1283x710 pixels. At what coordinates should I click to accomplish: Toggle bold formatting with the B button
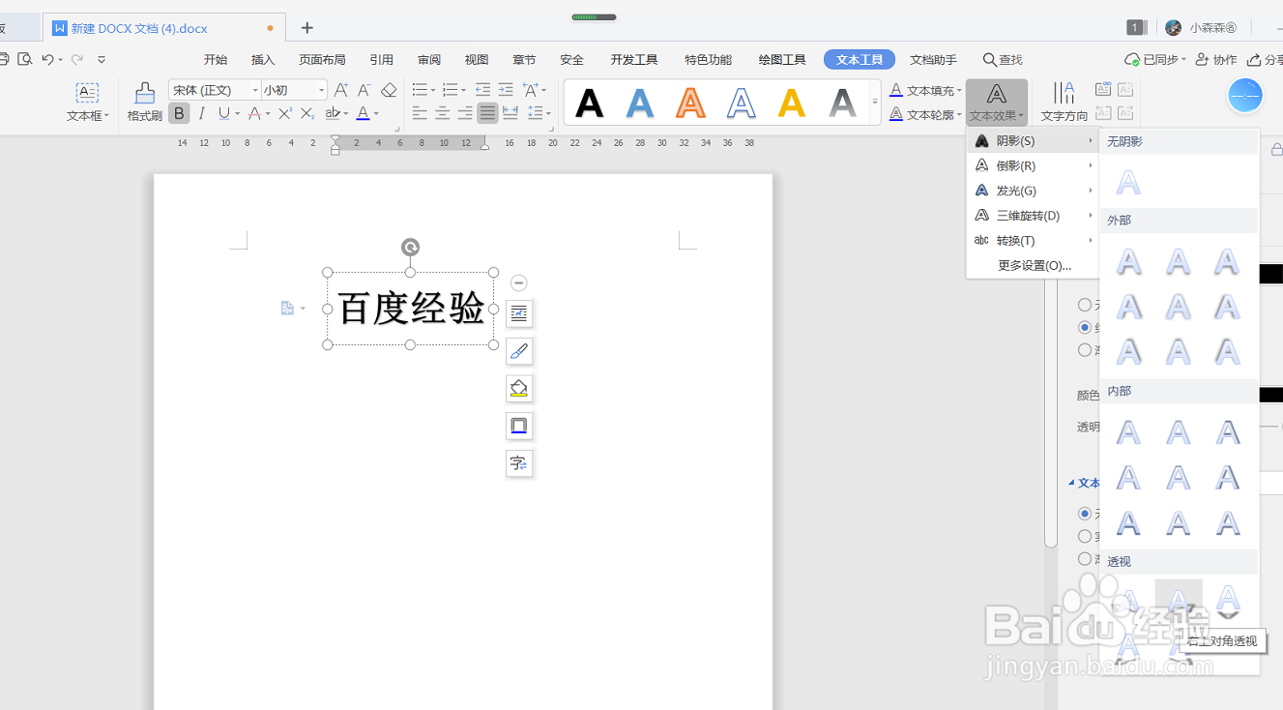tap(179, 113)
